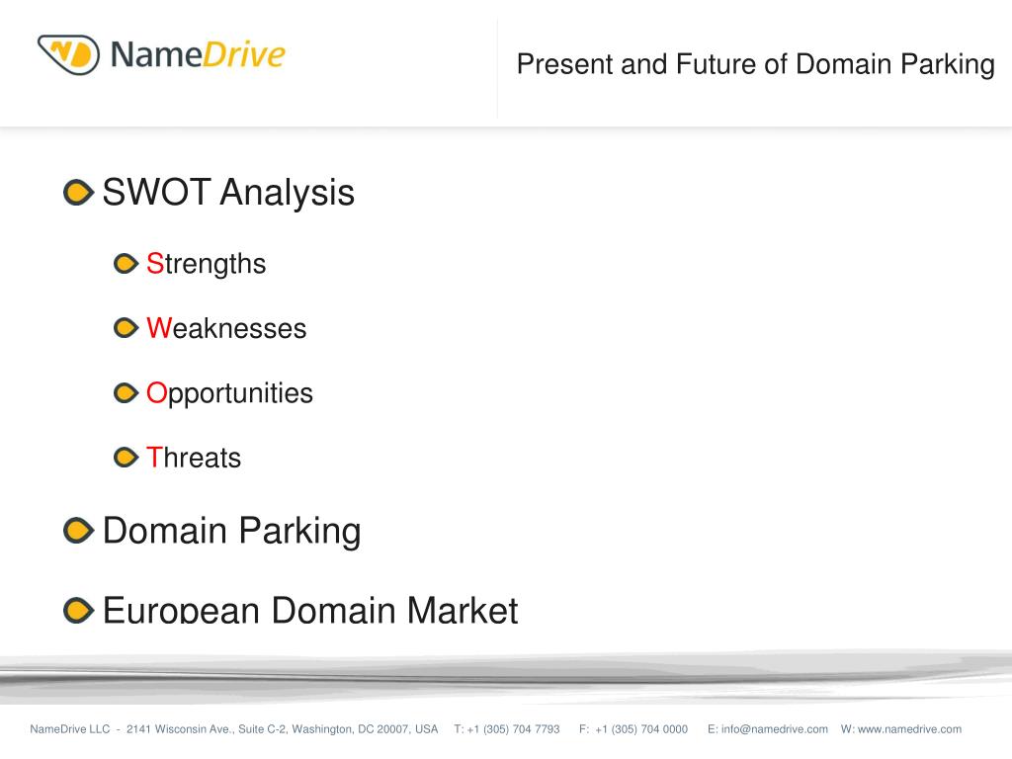Click the telephone number +1 (305) 704 7793

(x=513, y=728)
